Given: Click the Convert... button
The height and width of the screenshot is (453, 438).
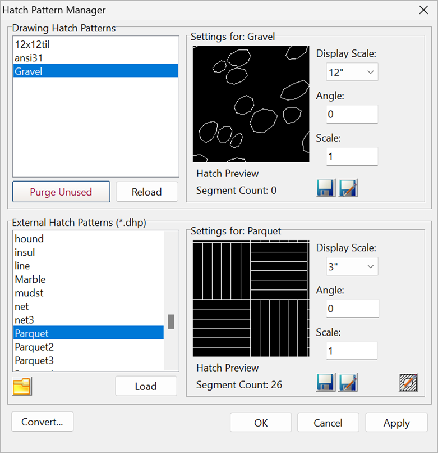Looking at the screenshot, I should pos(43,422).
